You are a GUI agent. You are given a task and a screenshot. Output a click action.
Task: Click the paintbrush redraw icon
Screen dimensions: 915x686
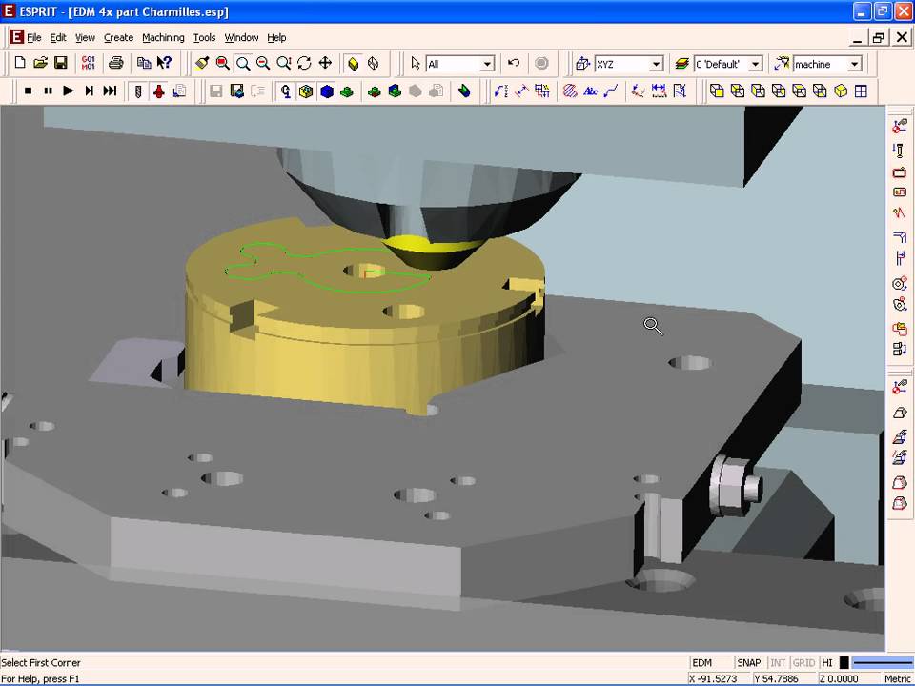(x=202, y=63)
